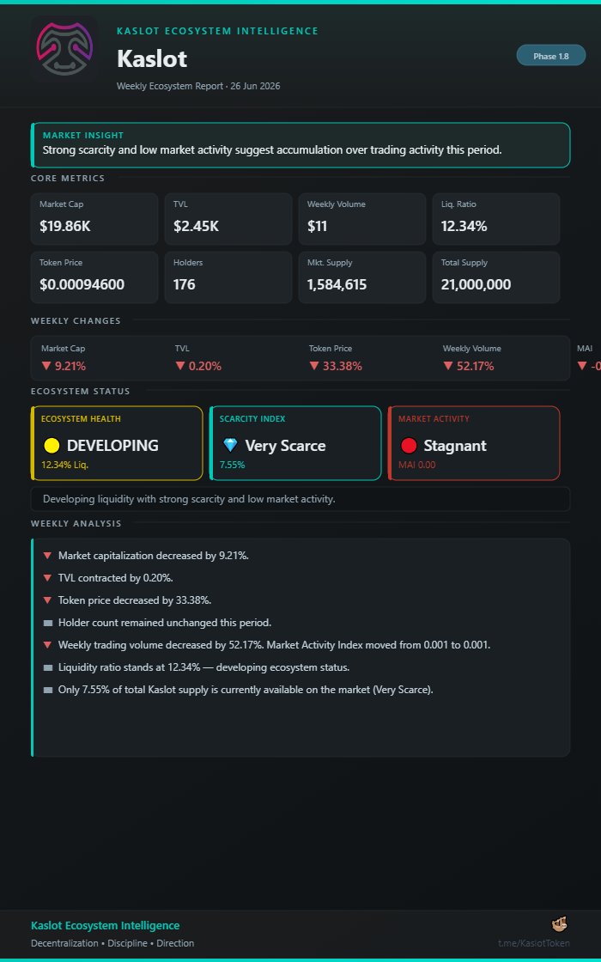The height and width of the screenshot is (962, 601).
Task: Click the down arrow beside 52.17%
Action: pos(448,366)
